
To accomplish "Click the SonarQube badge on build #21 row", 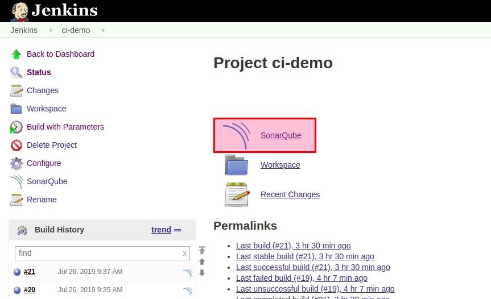I will click(188, 273).
